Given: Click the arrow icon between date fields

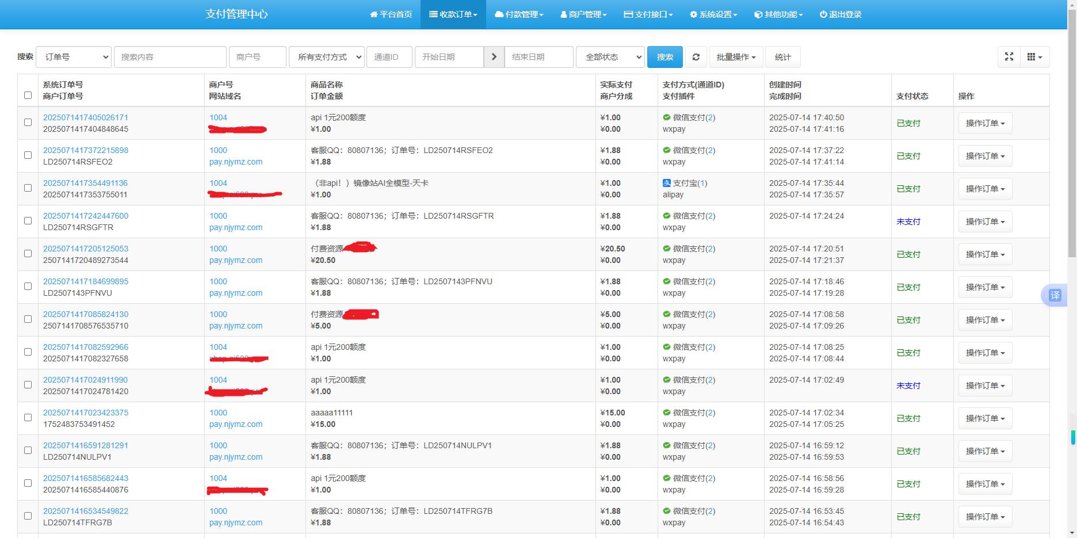Looking at the screenshot, I should point(494,57).
